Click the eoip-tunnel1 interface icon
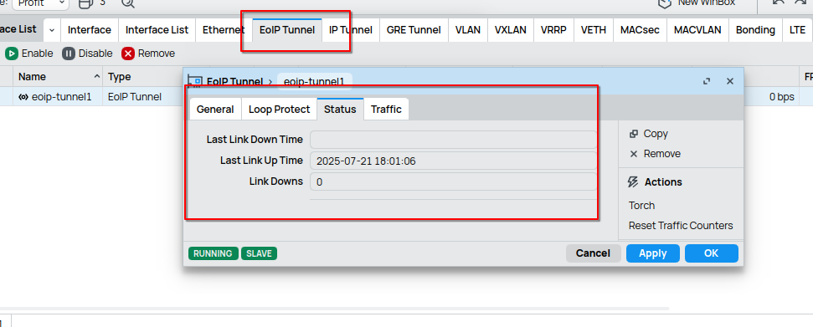Screen dimensions: 813x327 [x=23, y=97]
